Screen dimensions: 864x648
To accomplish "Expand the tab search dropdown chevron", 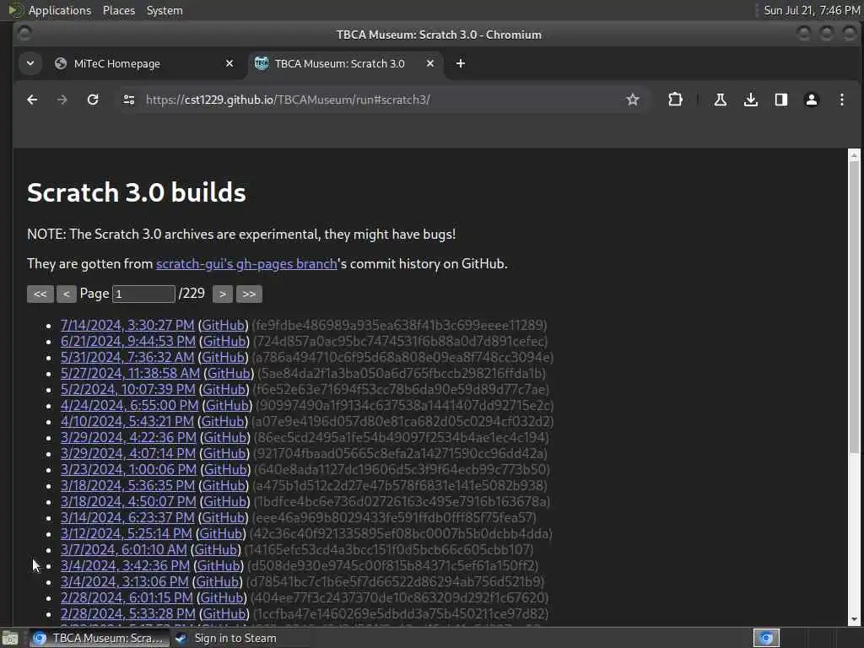I will [x=30, y=63].
